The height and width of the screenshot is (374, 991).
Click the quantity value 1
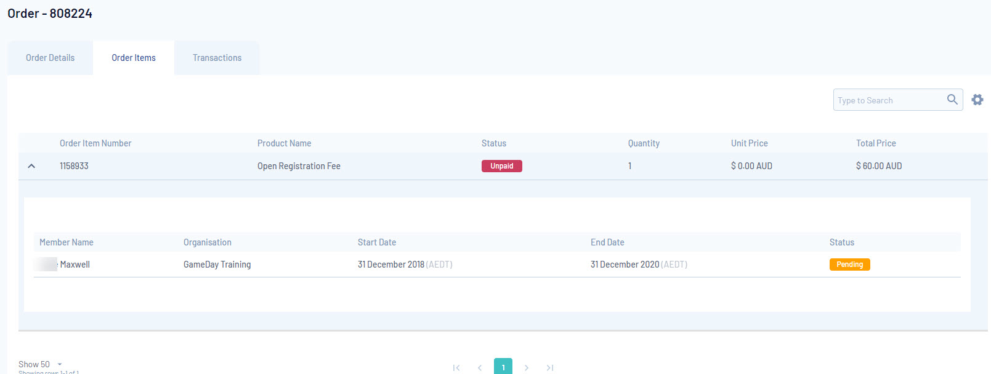[629, 166]
